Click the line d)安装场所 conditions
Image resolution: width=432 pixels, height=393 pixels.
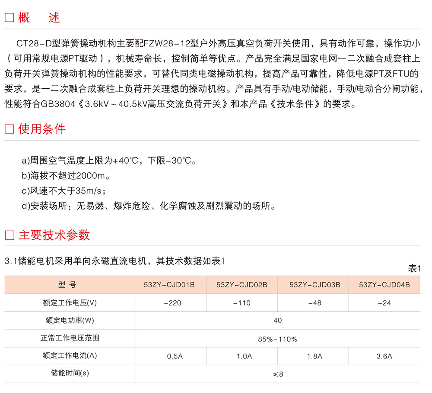point(149,206)
